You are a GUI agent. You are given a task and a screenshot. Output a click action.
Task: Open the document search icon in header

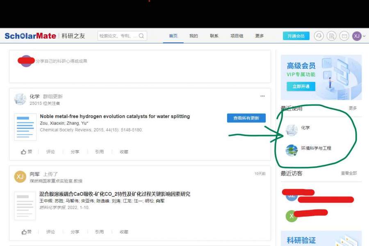pos(332,36)
